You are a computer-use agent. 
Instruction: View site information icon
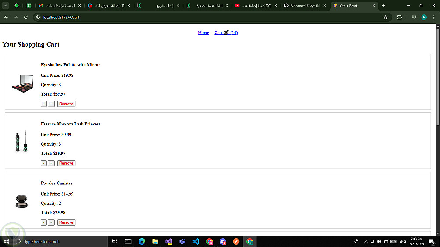[37, 18]
